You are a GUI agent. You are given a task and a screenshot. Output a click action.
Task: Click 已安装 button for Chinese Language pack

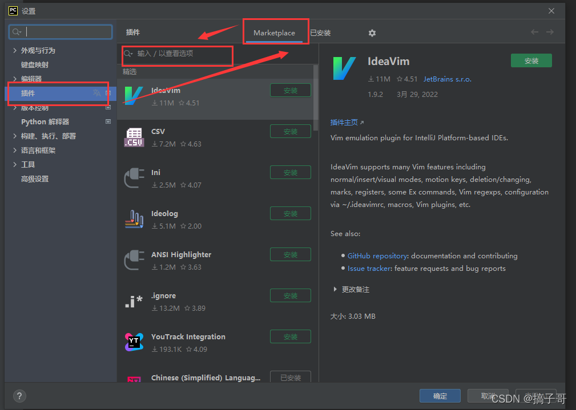point(291,377)
